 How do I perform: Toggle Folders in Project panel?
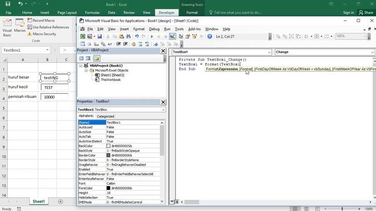[96, 59]
